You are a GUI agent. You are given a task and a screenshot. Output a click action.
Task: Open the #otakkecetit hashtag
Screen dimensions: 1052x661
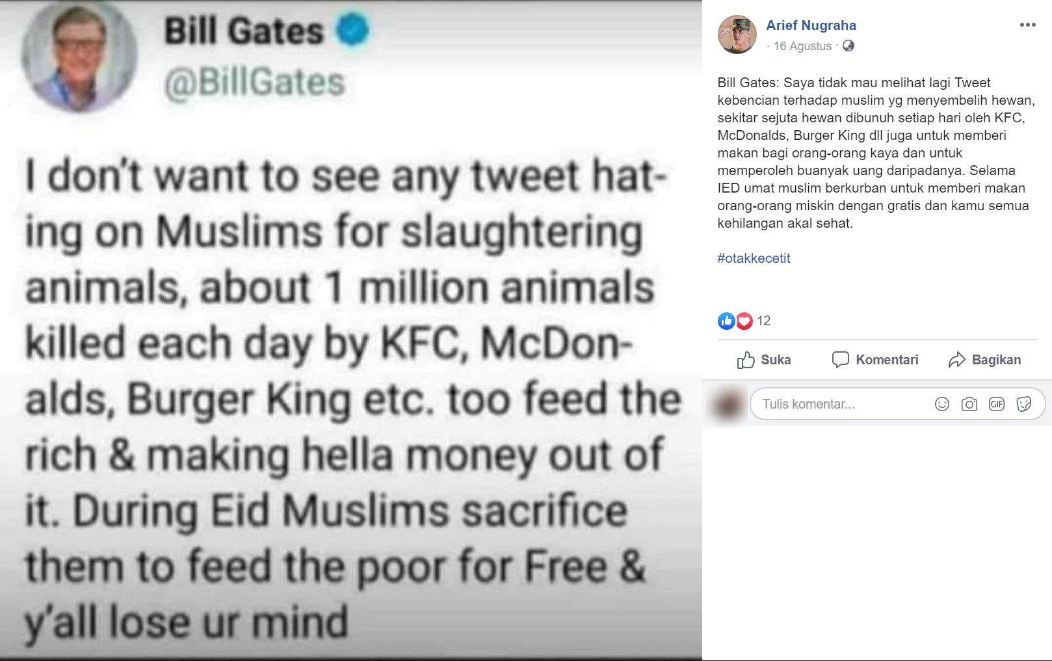tap(754, 258)
